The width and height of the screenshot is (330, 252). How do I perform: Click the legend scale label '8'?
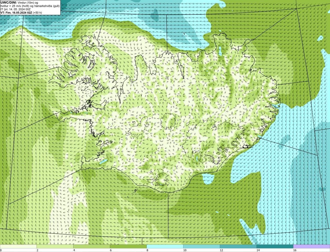point(147,250)
